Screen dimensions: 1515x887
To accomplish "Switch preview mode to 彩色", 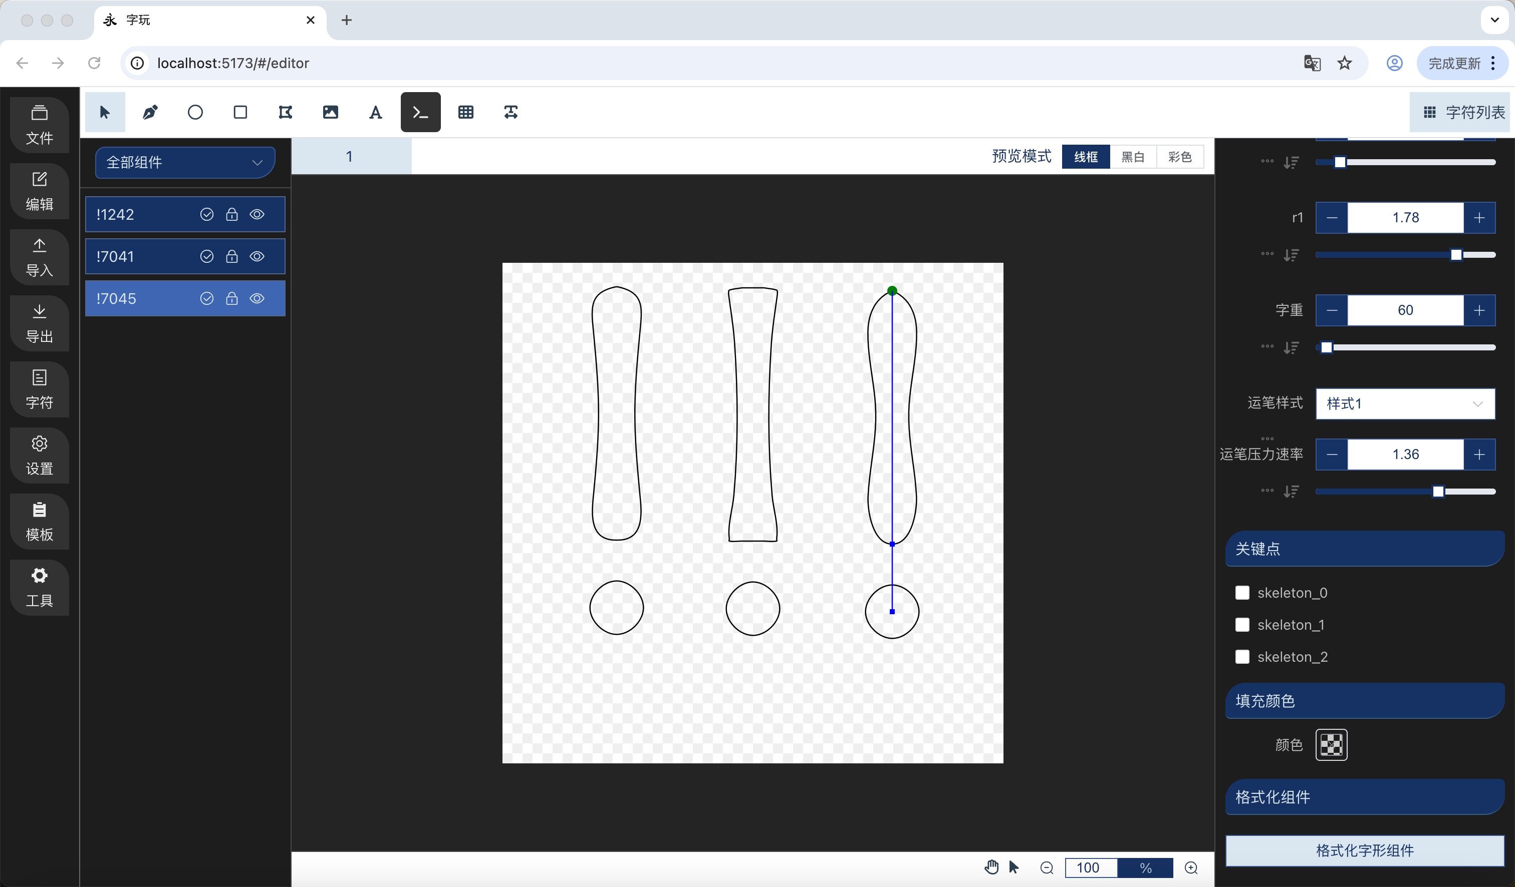I will pyautogui.click(x=1179, y=157).
